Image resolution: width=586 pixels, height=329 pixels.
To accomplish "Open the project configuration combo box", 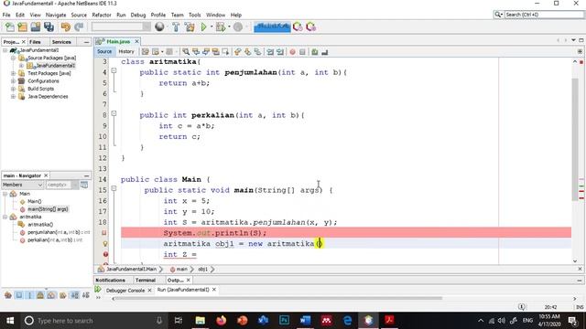I will [121, 27].
